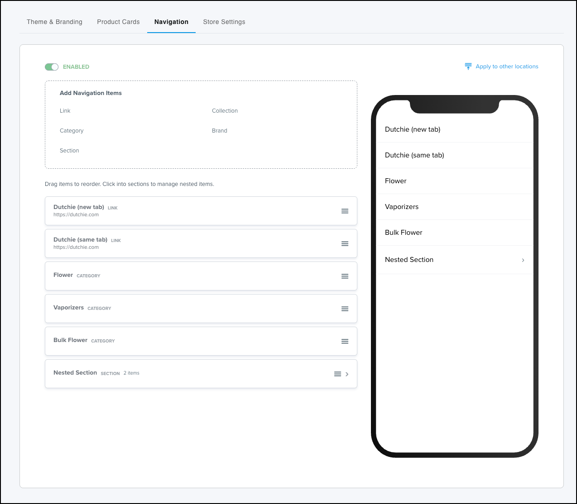Click drag handle icon on Nested Section row
This screenshot has height=504, width=577.
337,374
